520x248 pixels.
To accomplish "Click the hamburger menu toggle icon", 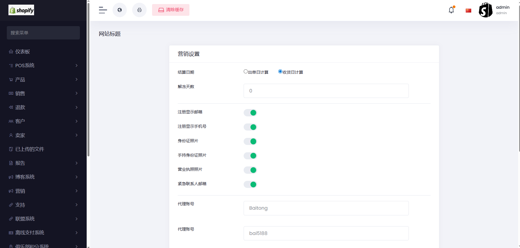I will (103, 10).
